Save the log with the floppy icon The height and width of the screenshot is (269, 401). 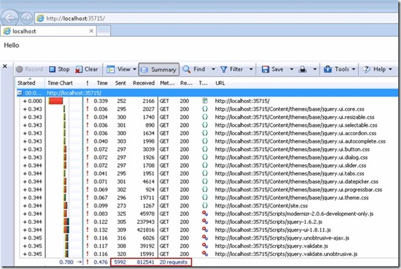265,70
